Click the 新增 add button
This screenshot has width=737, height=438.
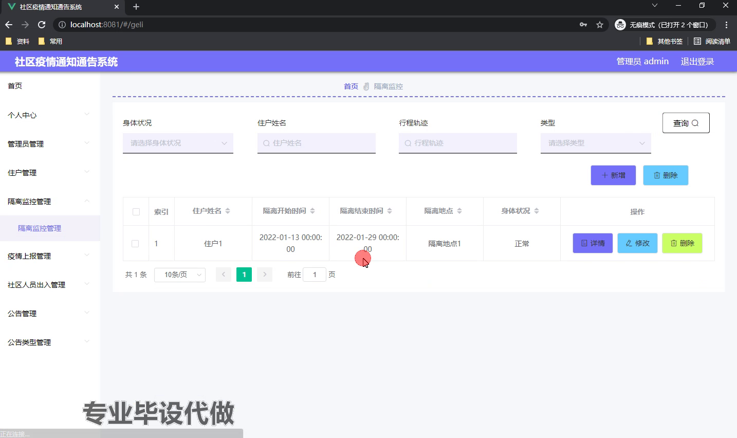coord(613,175)
